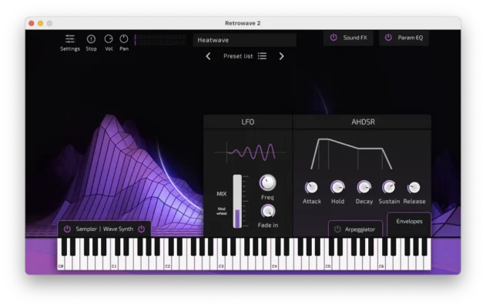Click the Vol knob icon
Viewport: 486px width, 308px height.
[109, 39]
